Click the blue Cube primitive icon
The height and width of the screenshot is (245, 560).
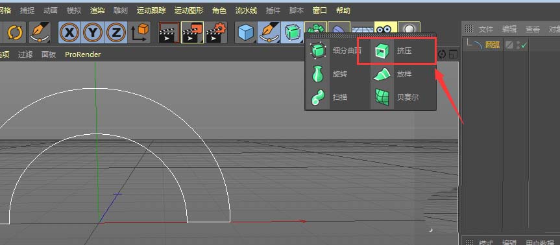[246, 33]
